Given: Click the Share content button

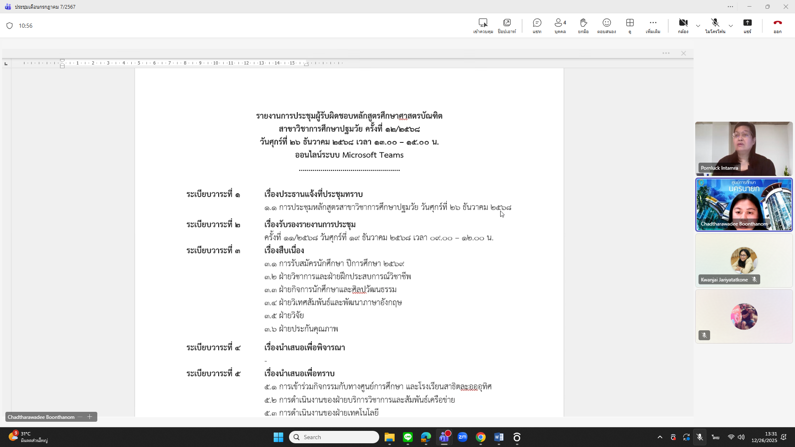Looking at the screenshot, I should pos(747,25).
